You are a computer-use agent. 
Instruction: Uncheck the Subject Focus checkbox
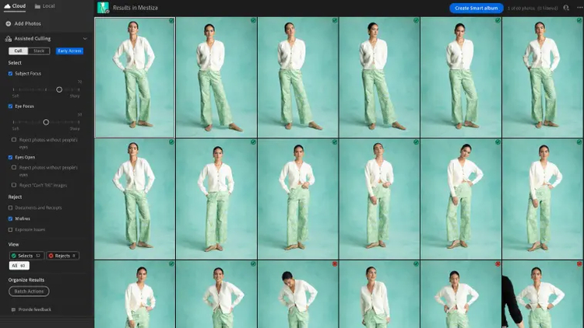(x=10, y=74)
